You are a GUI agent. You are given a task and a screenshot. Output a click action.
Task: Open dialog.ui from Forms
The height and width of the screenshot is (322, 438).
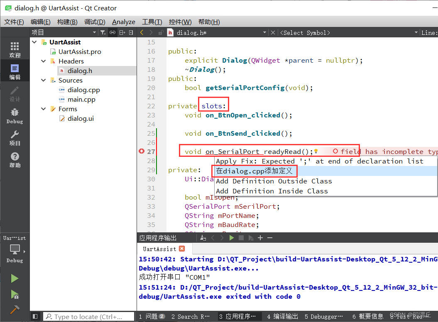[81, 118]
